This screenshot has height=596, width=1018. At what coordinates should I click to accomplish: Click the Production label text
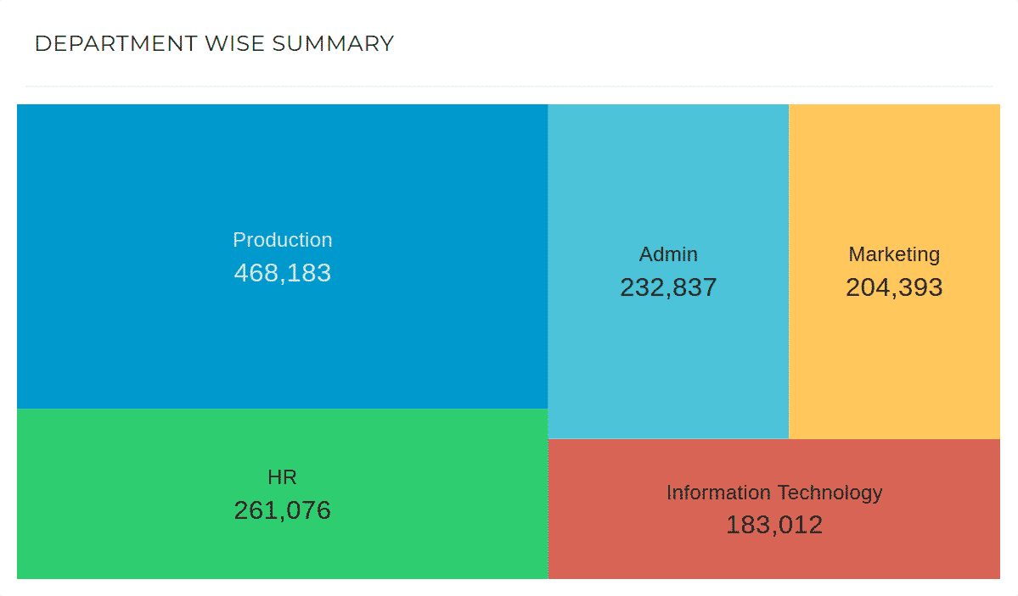[x=283, y=240]
